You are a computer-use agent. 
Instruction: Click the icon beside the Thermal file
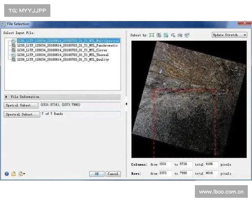[x=14, y=55]
